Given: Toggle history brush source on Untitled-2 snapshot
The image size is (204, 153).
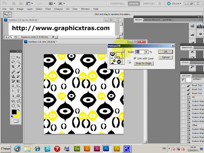Looking at the screenshot, I should [x=183, y=79].
